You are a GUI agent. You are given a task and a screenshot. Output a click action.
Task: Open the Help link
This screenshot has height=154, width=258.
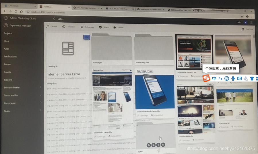[x=239, y=22]
